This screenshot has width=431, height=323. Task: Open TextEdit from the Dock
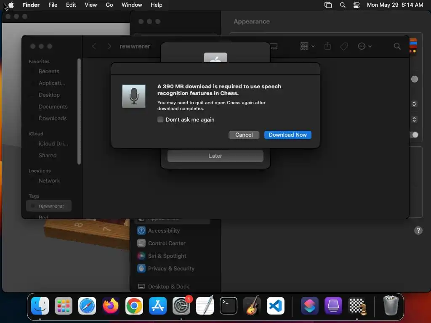pyautogui.click(x=205, y=306)
